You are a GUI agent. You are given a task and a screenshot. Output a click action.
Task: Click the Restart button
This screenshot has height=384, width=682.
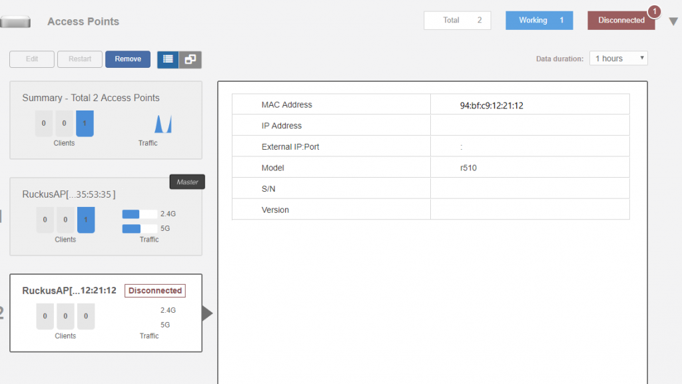pos(80,59)
